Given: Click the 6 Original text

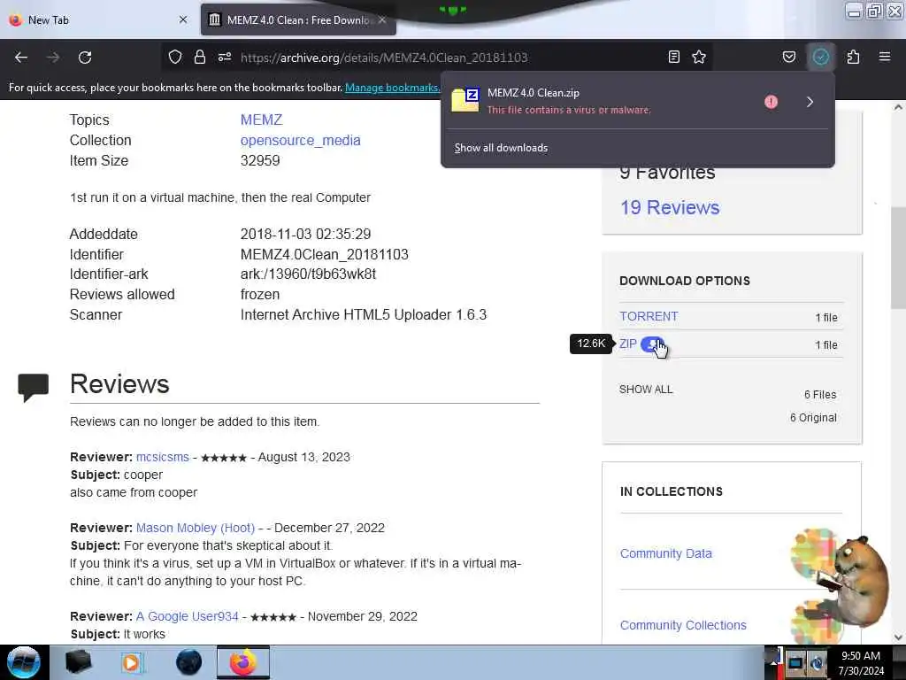Looking at the screenshot, I should coord(813,418).
